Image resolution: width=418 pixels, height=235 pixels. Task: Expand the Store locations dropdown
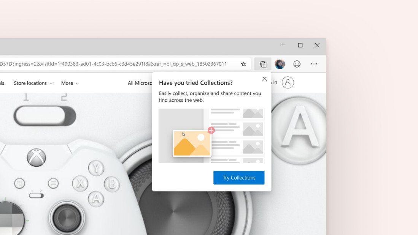33,83
